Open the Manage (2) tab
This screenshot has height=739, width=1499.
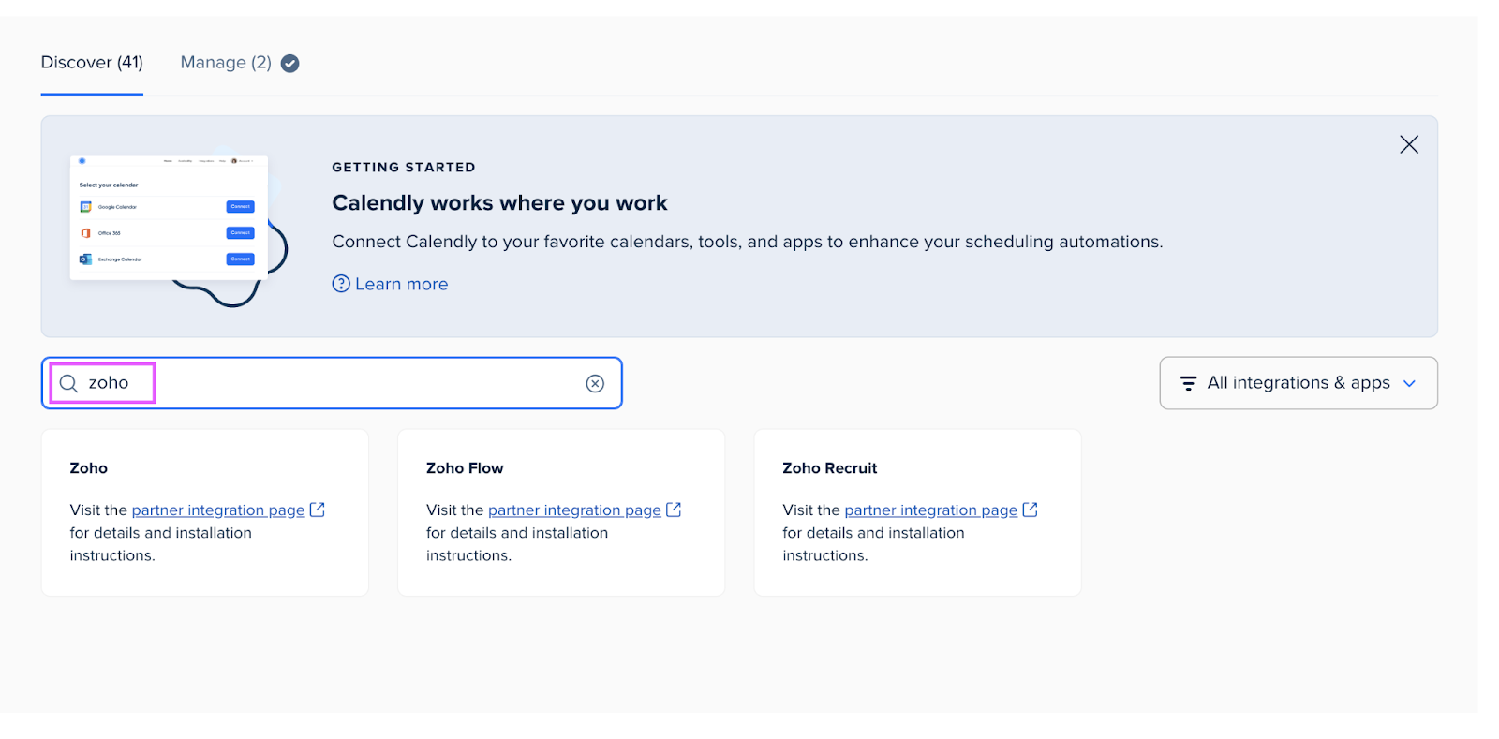tap(226, 63)
